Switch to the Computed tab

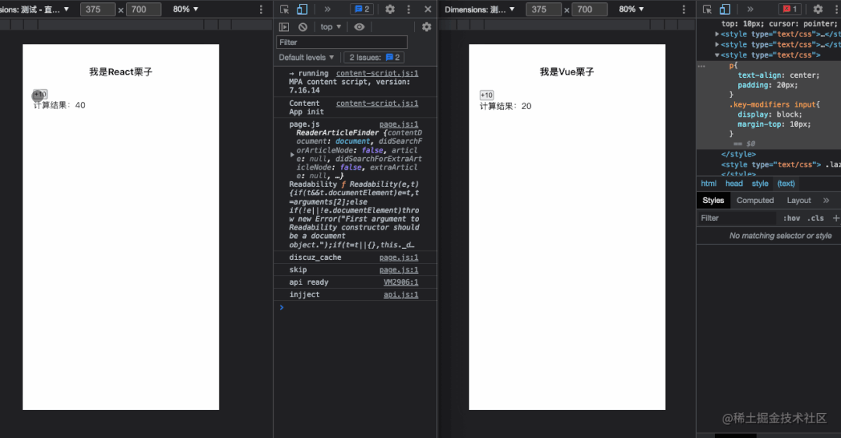point(755,201)
